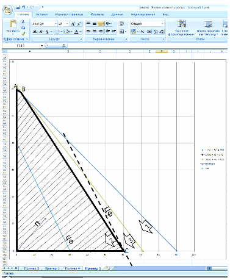Click the Cut scissors icon
Image resolution: width=230 pixels, height=280 pixels.
pyautogui.click(x=23, y=22)
